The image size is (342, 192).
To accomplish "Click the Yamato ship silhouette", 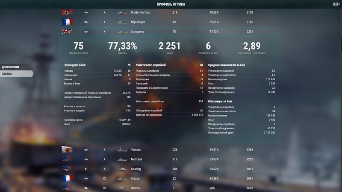I will (x=122, y=150).
